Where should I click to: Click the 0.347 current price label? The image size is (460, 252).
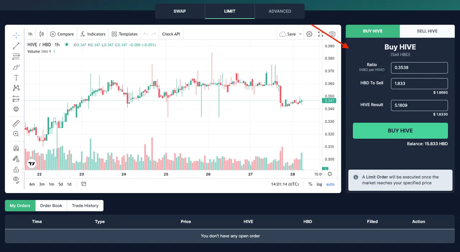click(330, 101)
